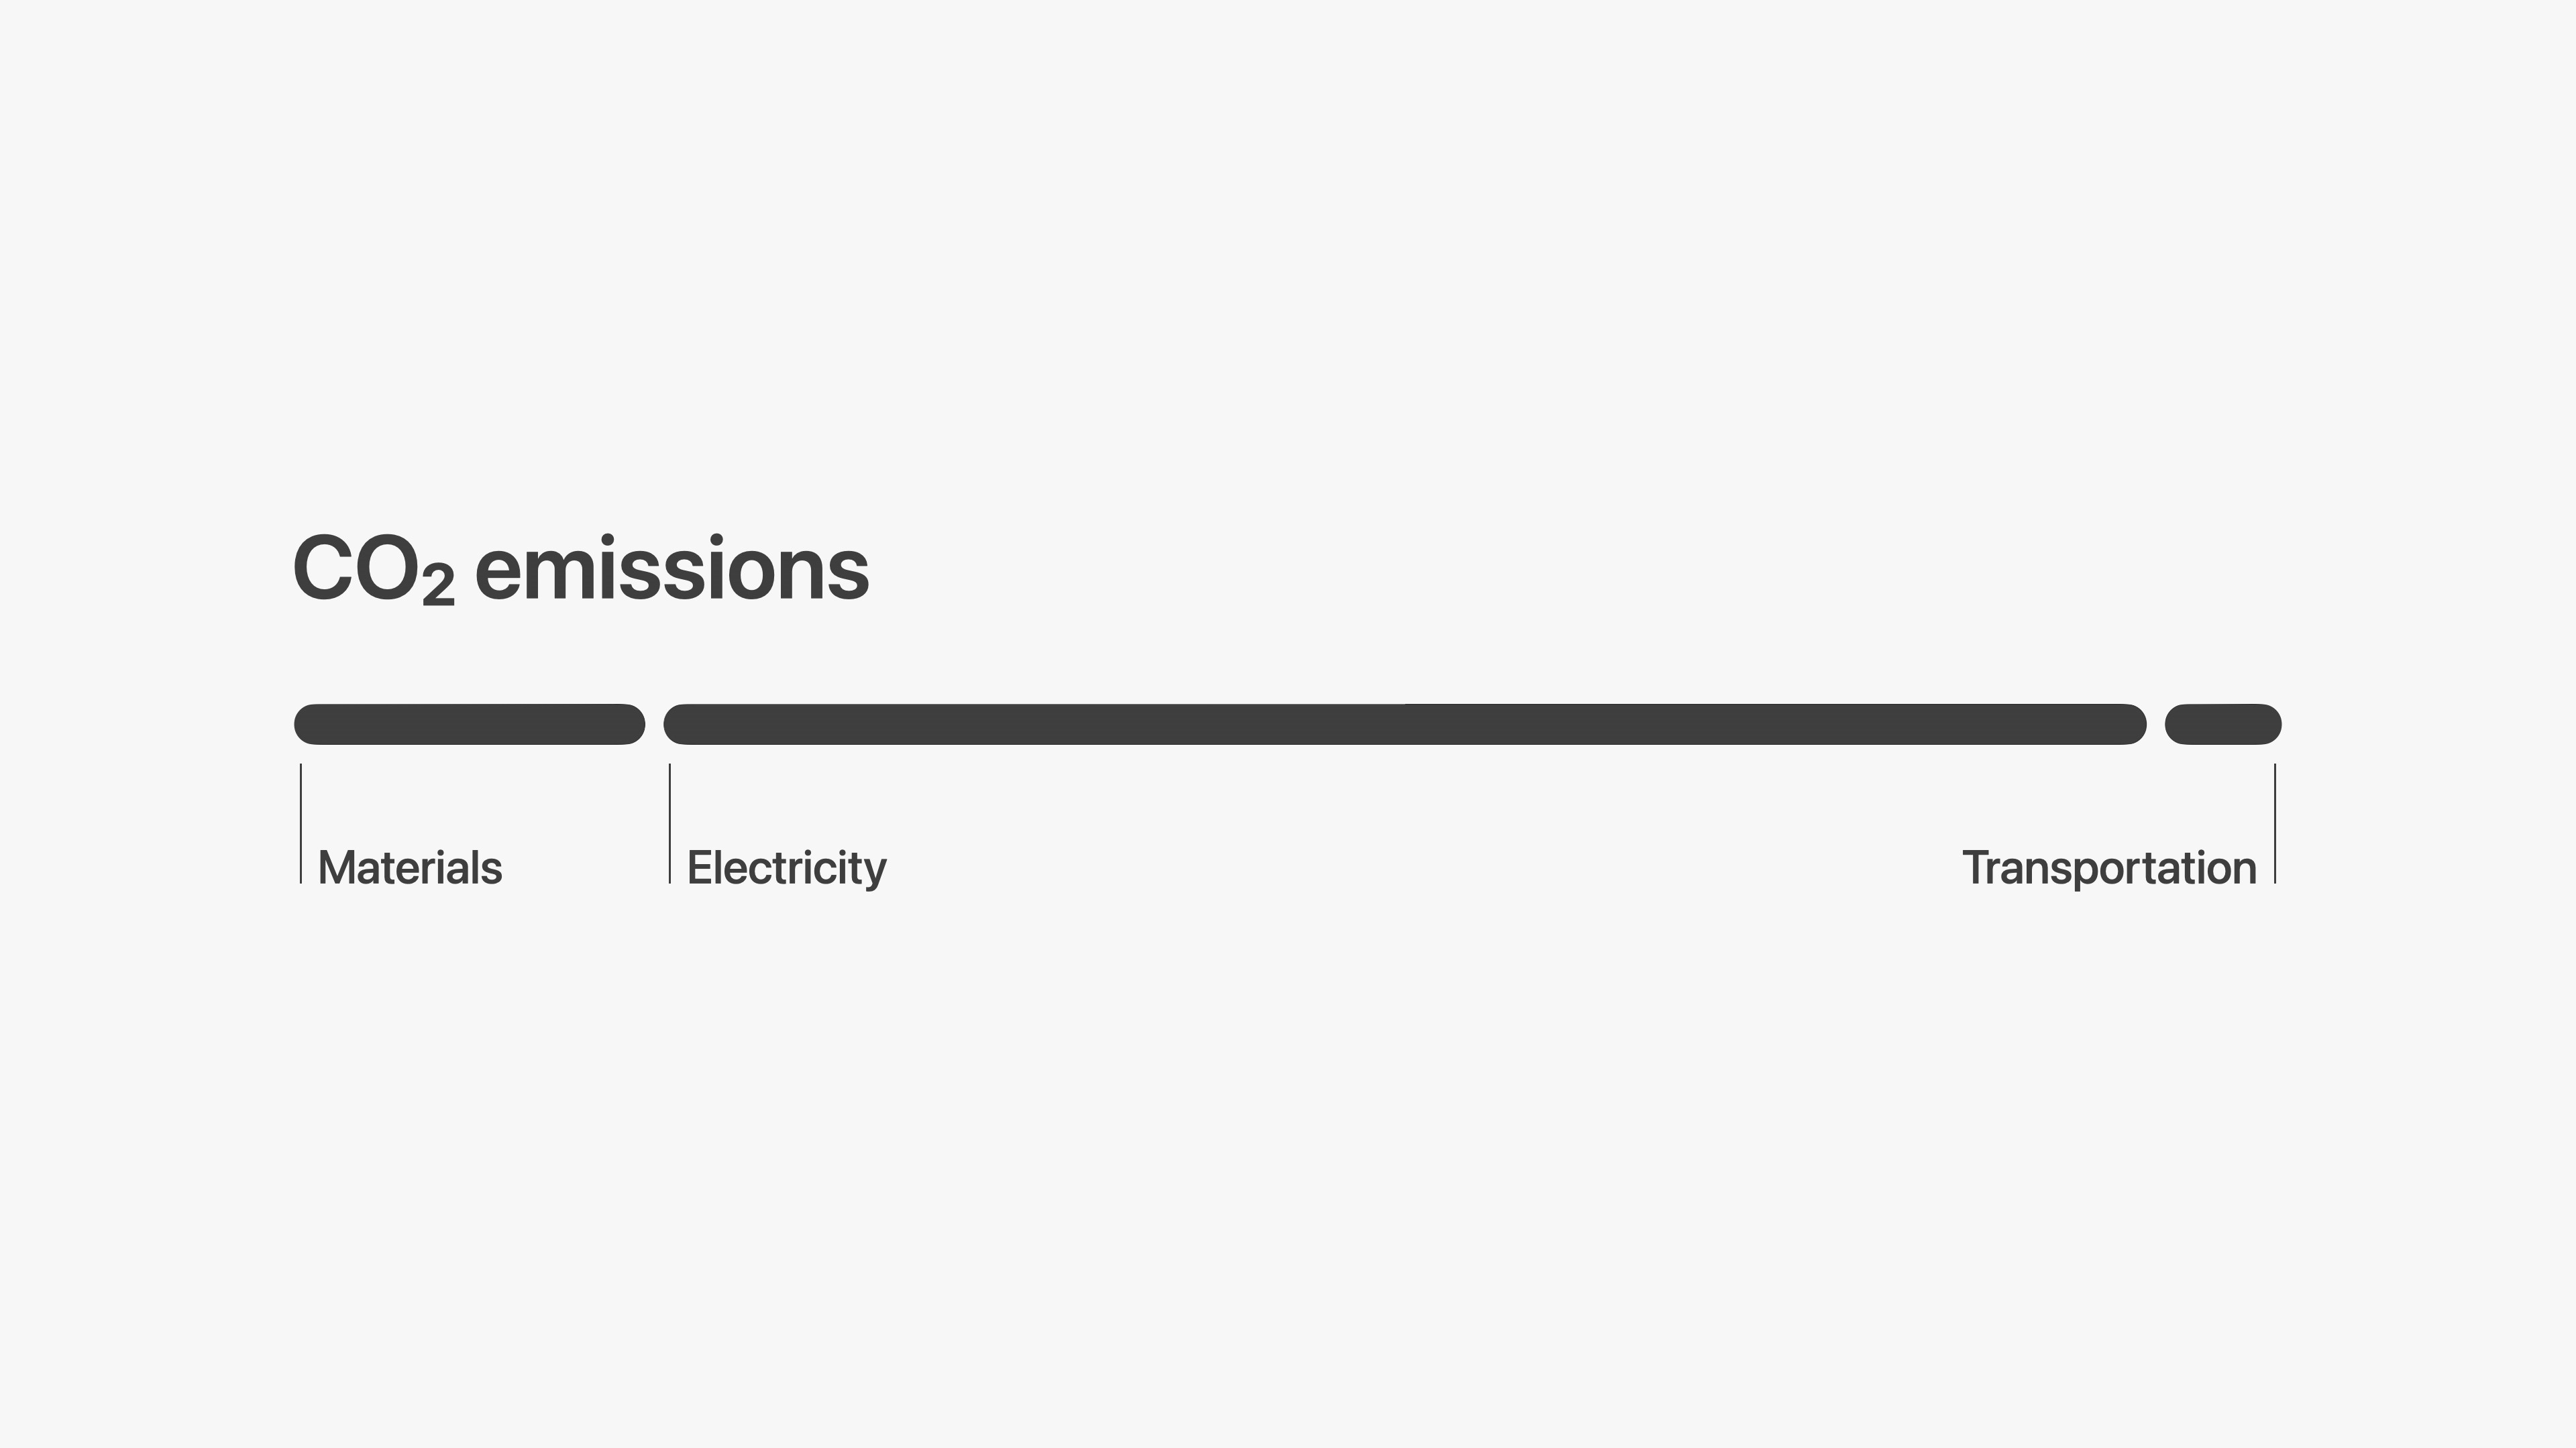
Task: Click the "Materials" text label
Action: (410, 867)
